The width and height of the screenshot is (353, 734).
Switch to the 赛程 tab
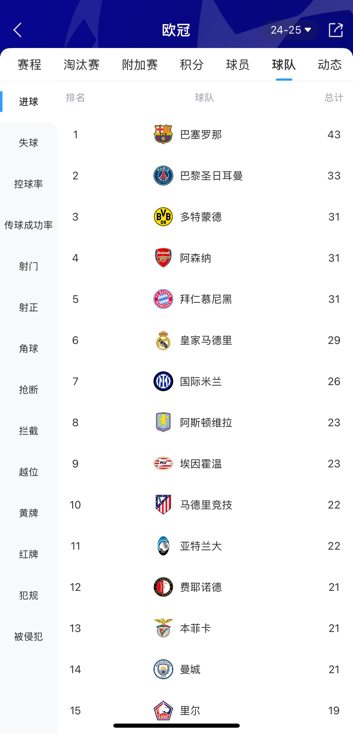click(30, 65)
